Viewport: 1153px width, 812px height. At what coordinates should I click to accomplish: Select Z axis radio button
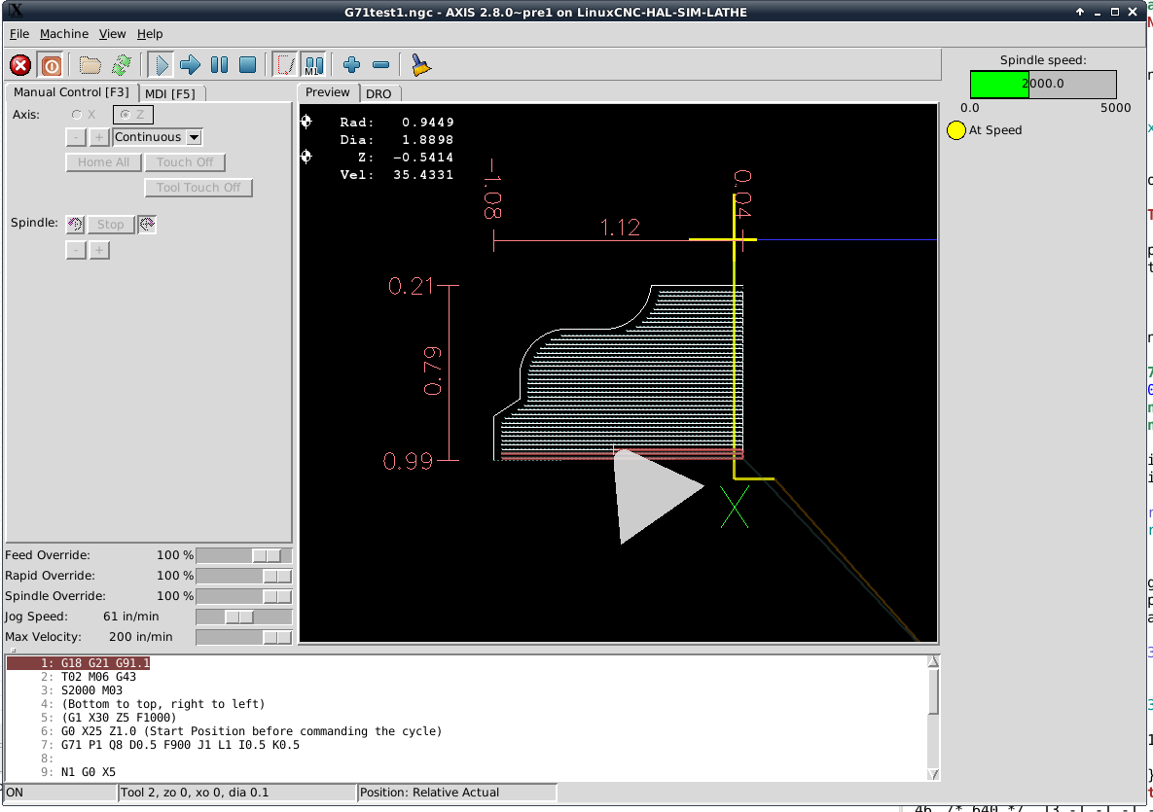[133, 115]
